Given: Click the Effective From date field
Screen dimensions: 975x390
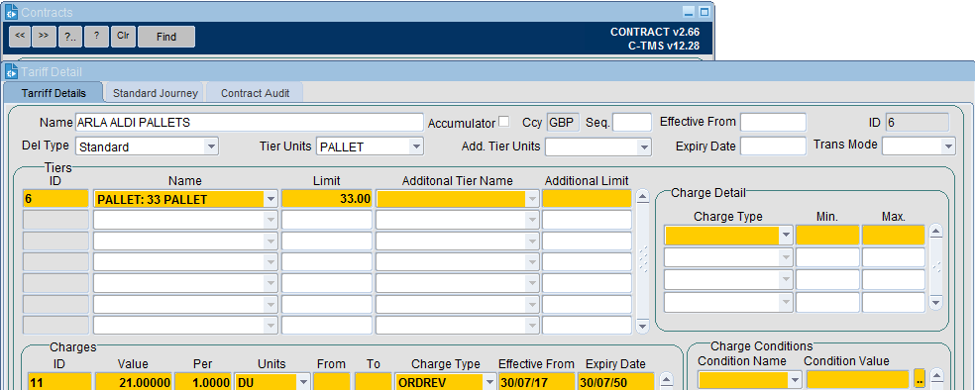Looking at the screenshot, I should pyautogui.click(x=773, y=123).
